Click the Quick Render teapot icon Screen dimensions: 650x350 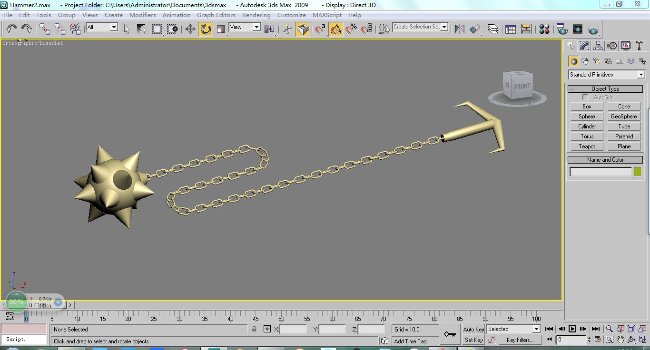pos(593,29)
